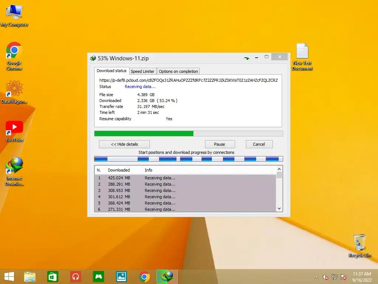
Task: Open Internet Download Manager desktop shortcut
Action: click(14, 172)
